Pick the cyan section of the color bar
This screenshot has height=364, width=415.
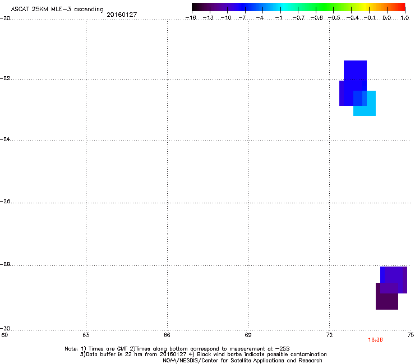click(x=284, y=7)
